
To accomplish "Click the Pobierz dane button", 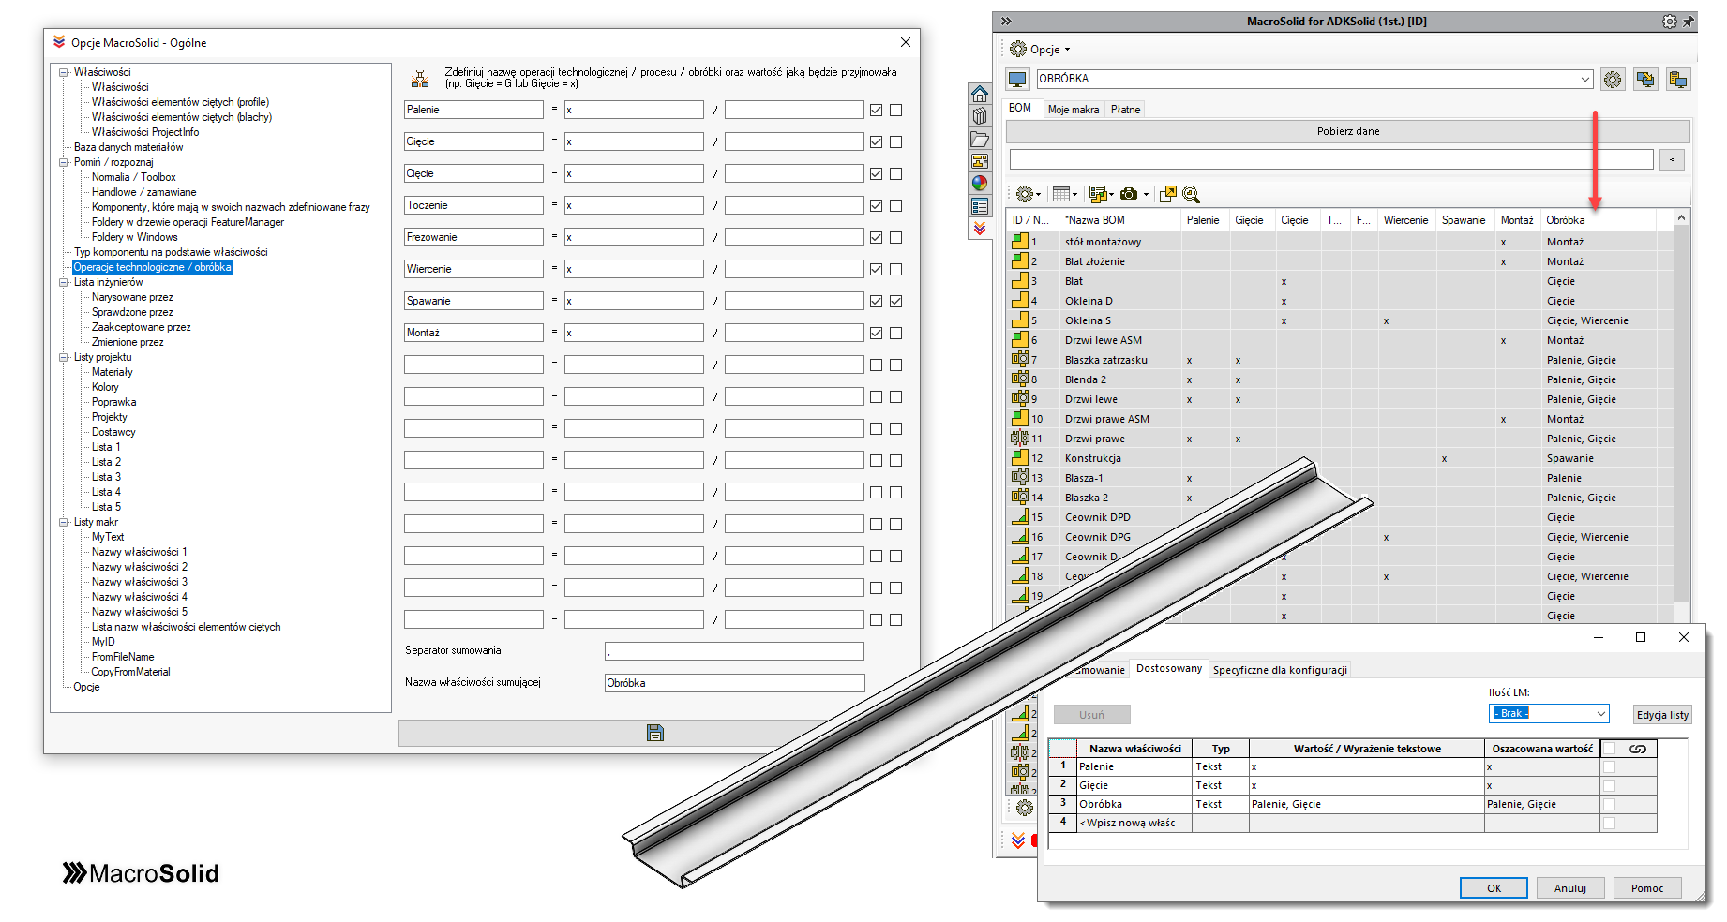I will (1348, 131).
